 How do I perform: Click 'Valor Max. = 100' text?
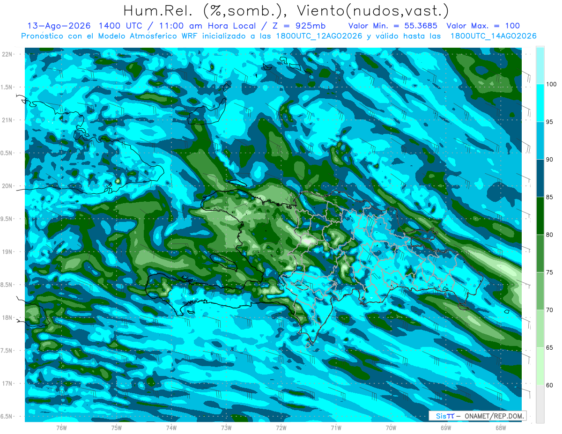483,26
